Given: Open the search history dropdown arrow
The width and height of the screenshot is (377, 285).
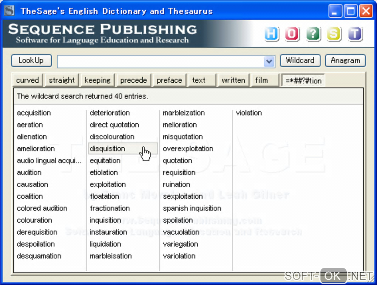Looking at the screenshot, I should [x=269, y=61].
